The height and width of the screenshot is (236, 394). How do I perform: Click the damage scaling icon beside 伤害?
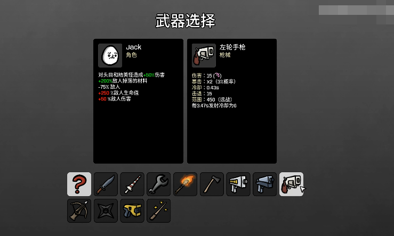coord(217,75)
